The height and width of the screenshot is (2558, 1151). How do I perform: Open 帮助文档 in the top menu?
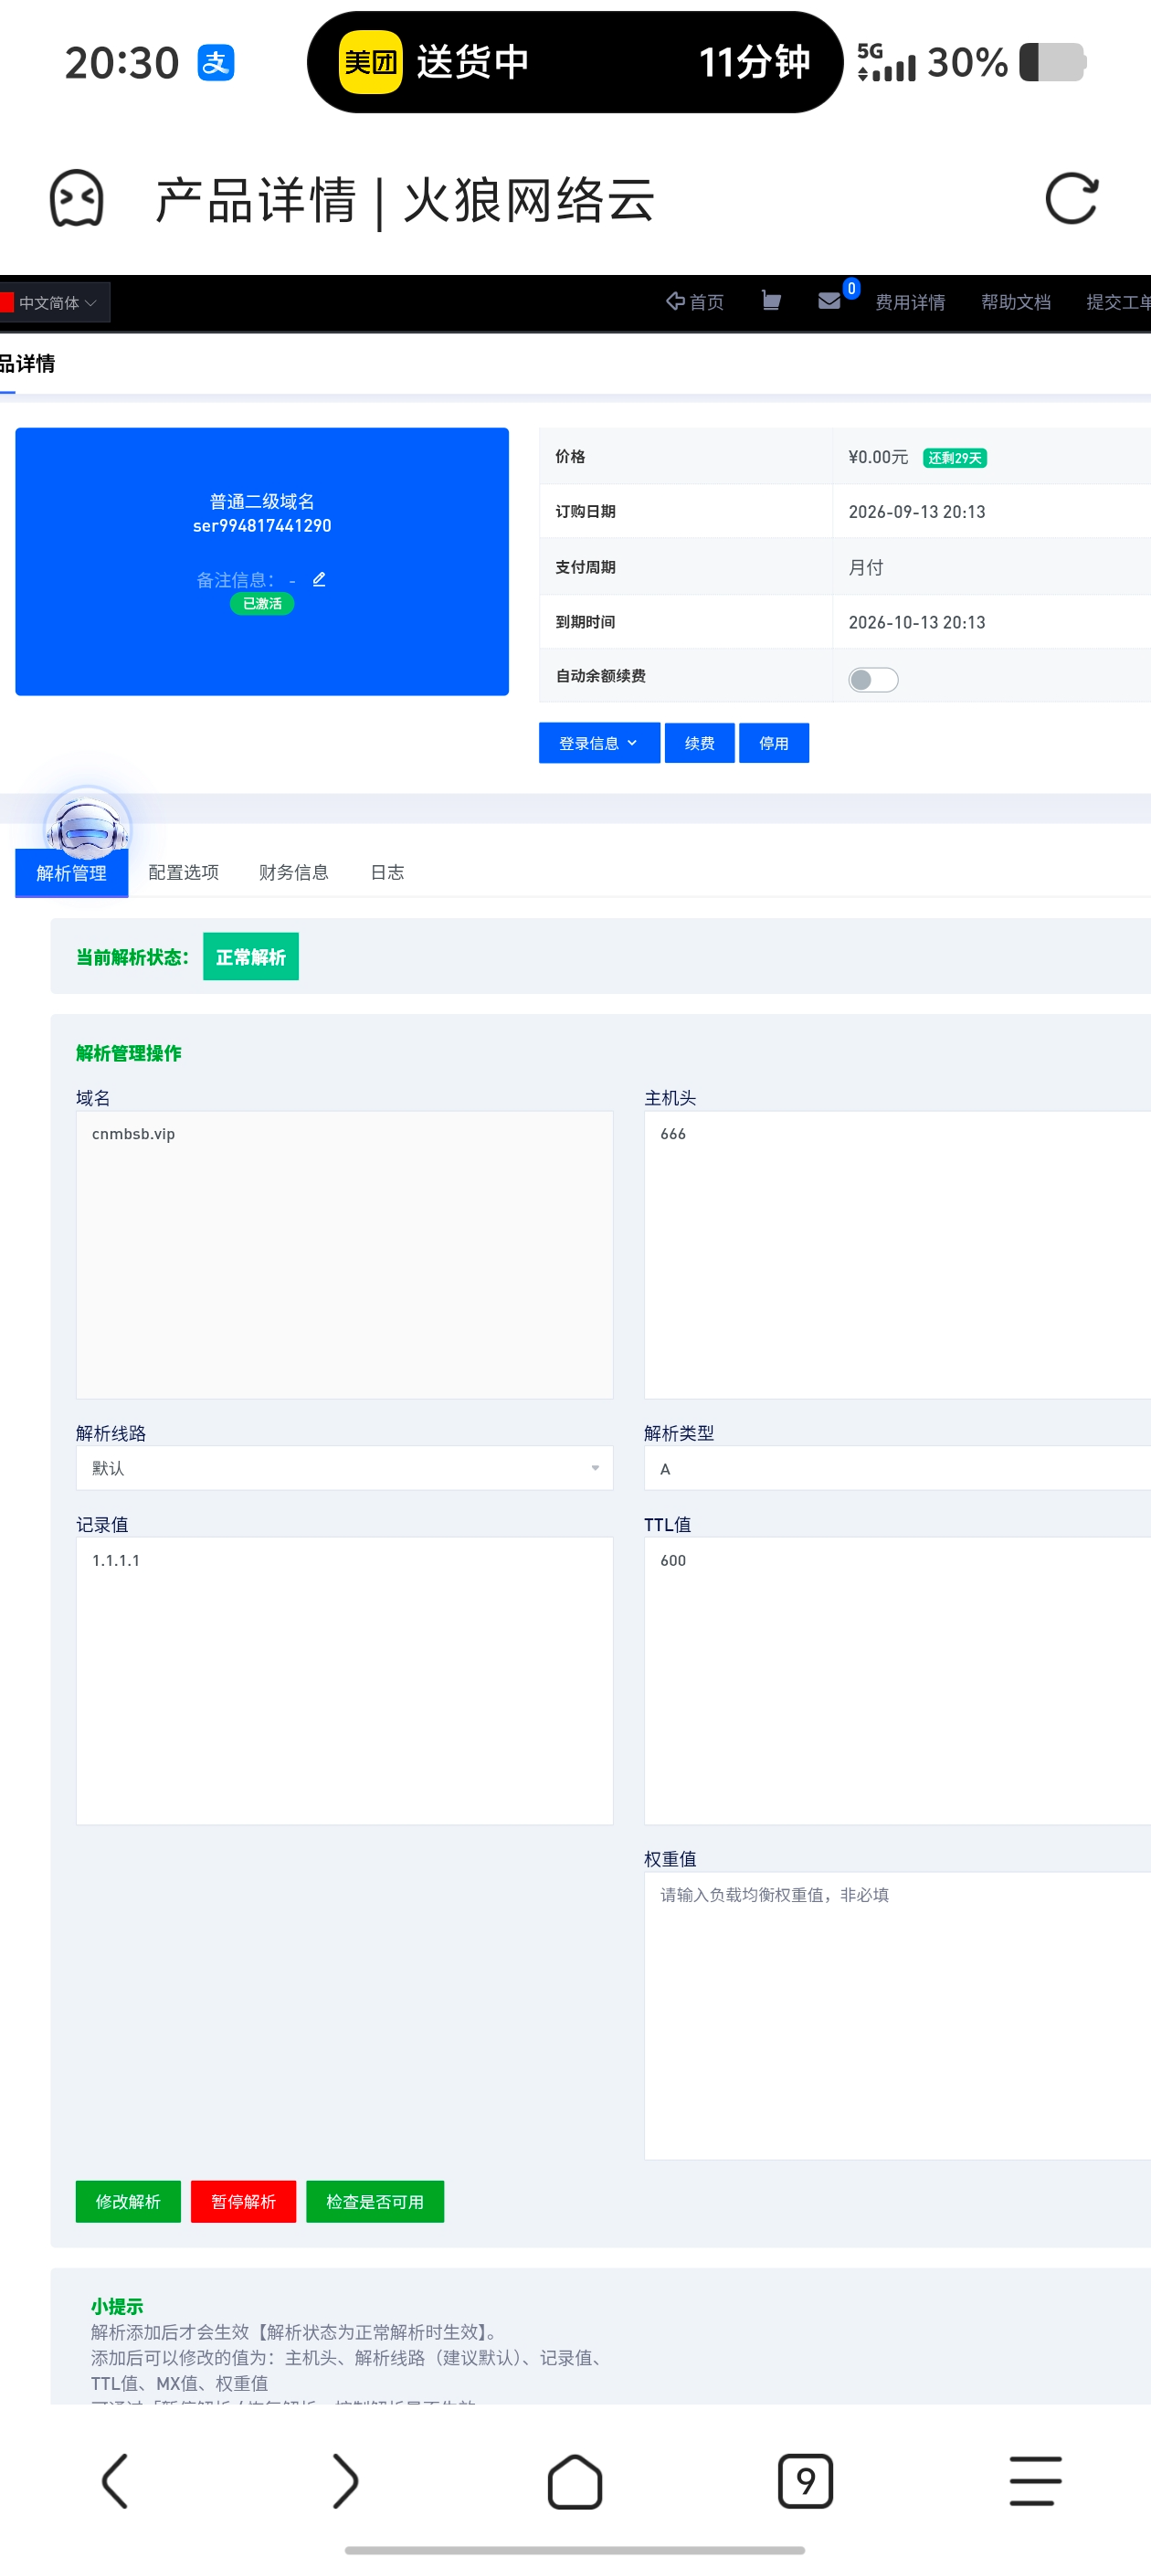pos(1016,301)
